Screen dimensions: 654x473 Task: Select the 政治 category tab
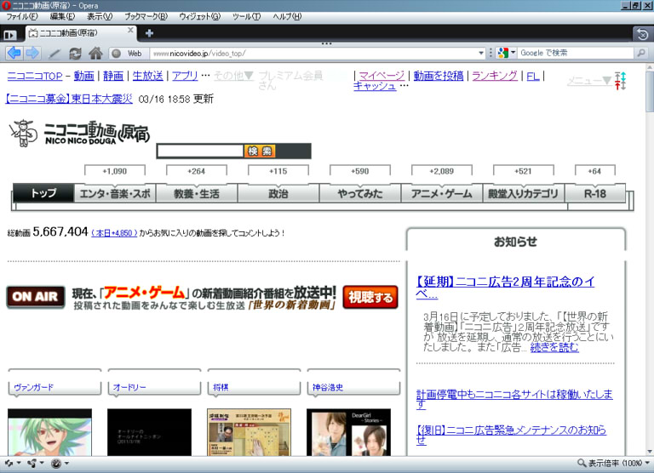point(278,193)
